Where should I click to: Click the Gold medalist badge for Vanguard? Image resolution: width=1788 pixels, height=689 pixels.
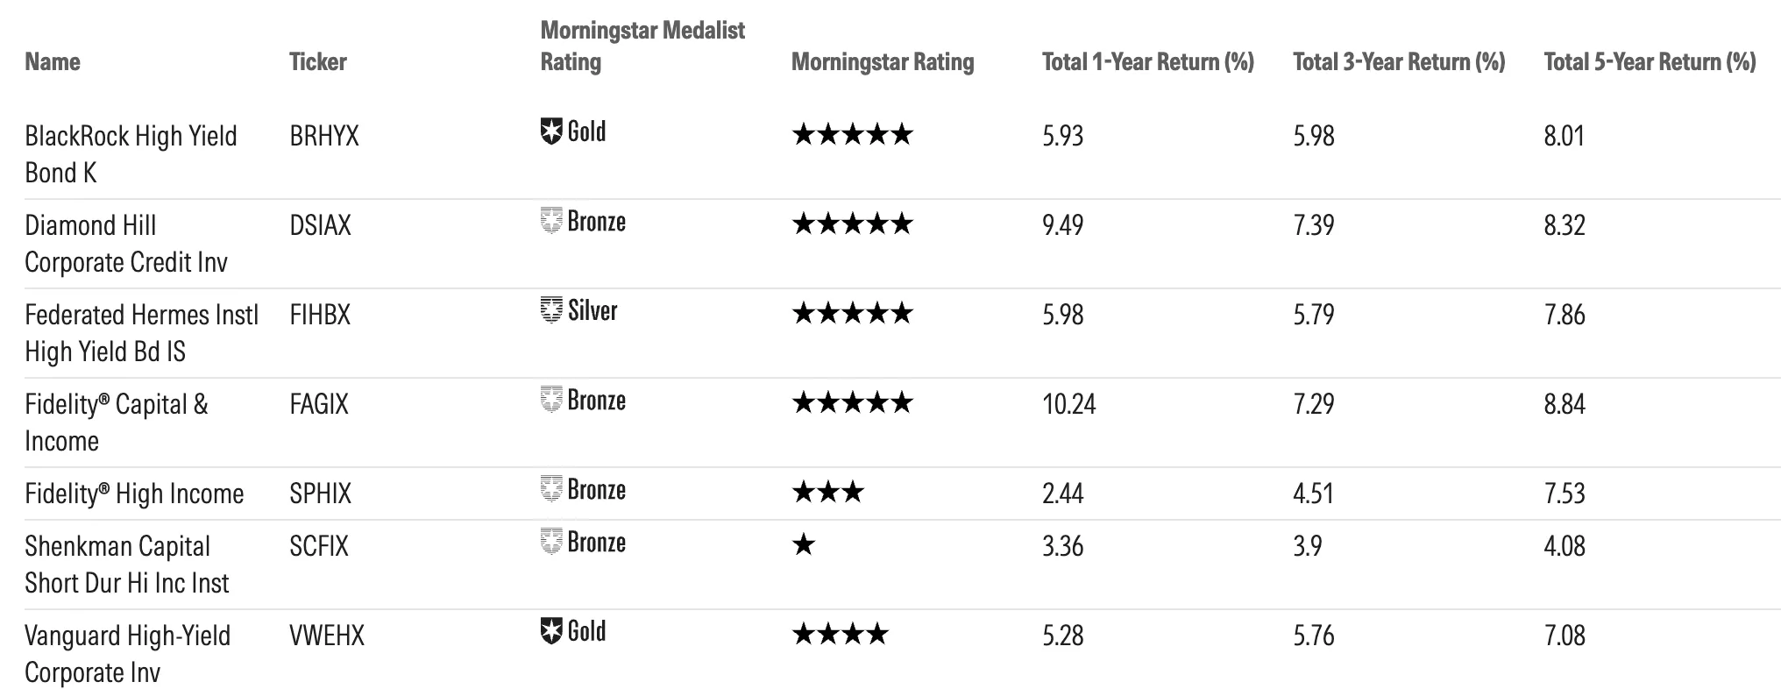pyautogui.click(x=573, y=632)
